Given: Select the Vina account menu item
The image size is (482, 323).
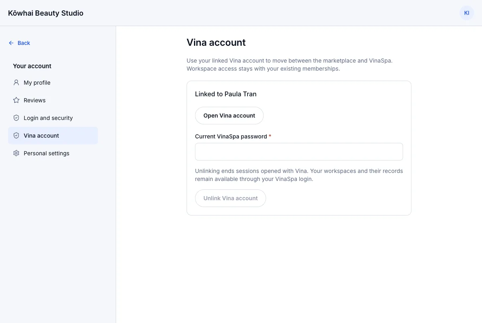Looking at the screenshot, I should [53, 136].
